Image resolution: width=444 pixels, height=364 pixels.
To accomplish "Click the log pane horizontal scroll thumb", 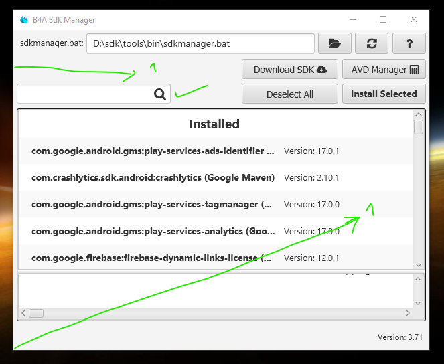I will click(x=36, y=313).
